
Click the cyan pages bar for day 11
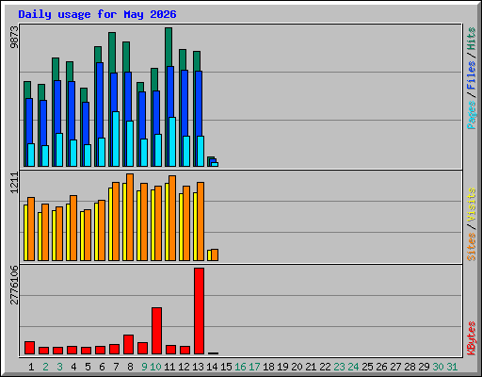click(172, 141)
